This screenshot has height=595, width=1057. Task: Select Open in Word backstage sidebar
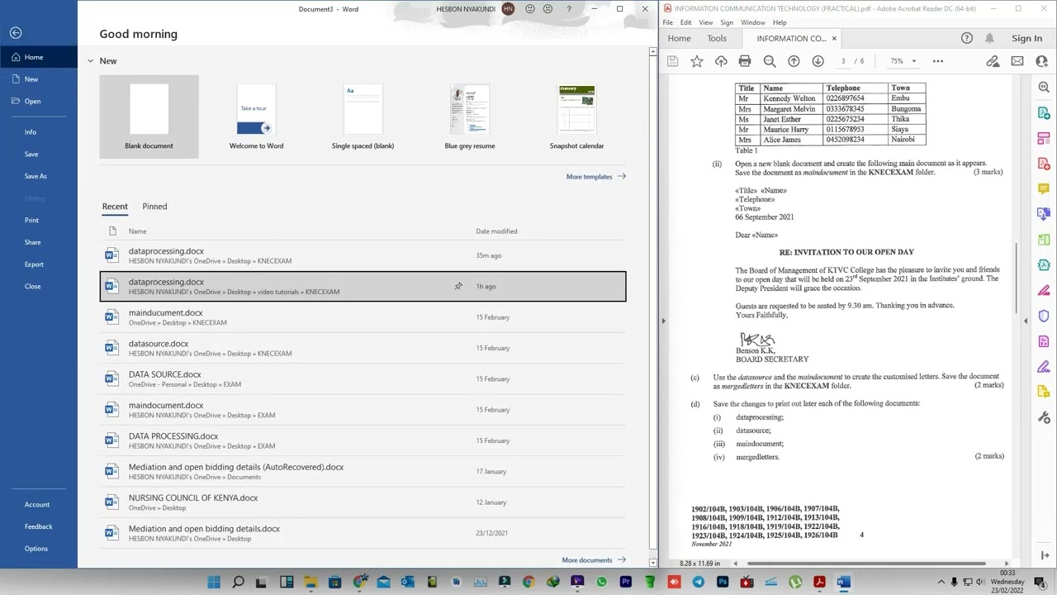coord(39,101)
